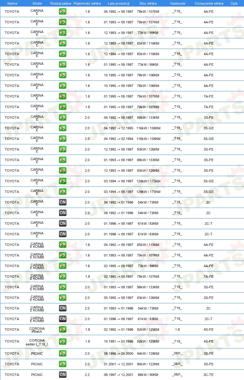Image resolution: width=244 pixels, height=380 pixels.
Task: Click the '2.2' engine capacity cell
Action: click(87, 375)
